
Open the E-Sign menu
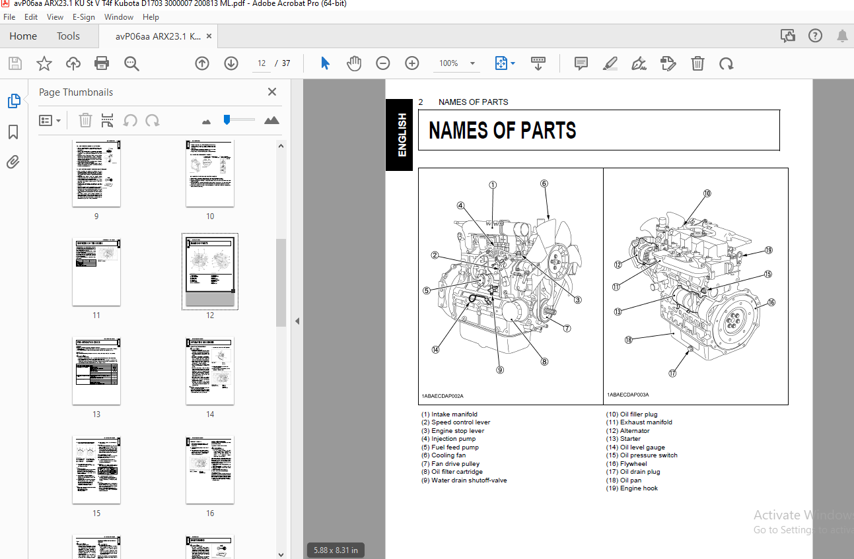[84, 17]
